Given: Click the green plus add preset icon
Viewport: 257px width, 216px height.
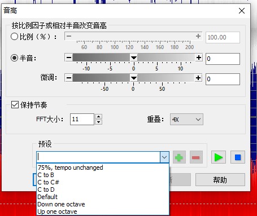Looking at the screenshot, I should pyautogui.click(x=179, y=157).
